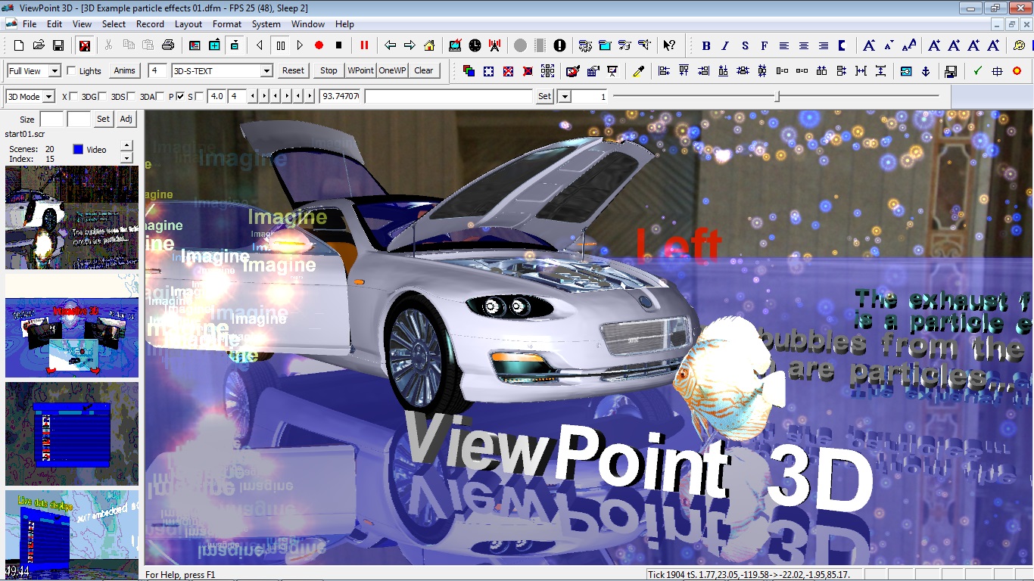Click the red double-bar pause icon

(364, 45)
